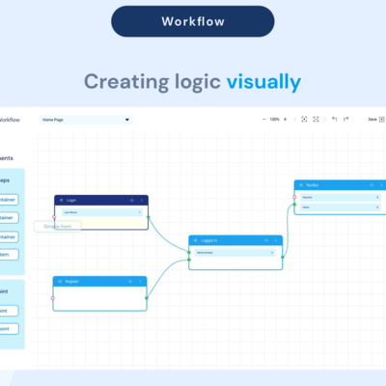This screenshot has width=386, height=386.
Task: Click the Save icon in toolbar
Action: pos(382,120)
